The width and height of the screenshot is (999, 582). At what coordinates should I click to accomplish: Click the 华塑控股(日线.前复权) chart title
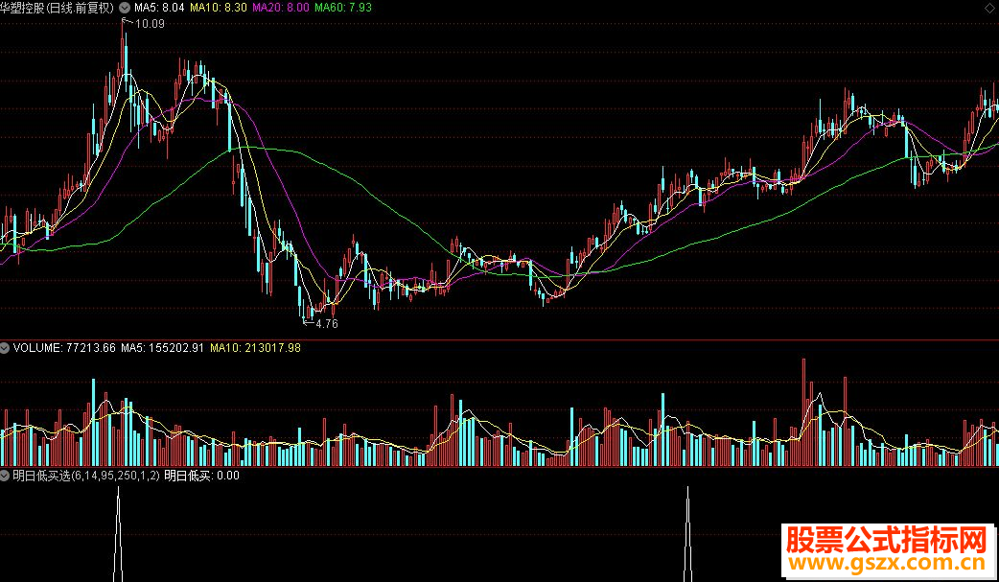click(x=58, y=8)
